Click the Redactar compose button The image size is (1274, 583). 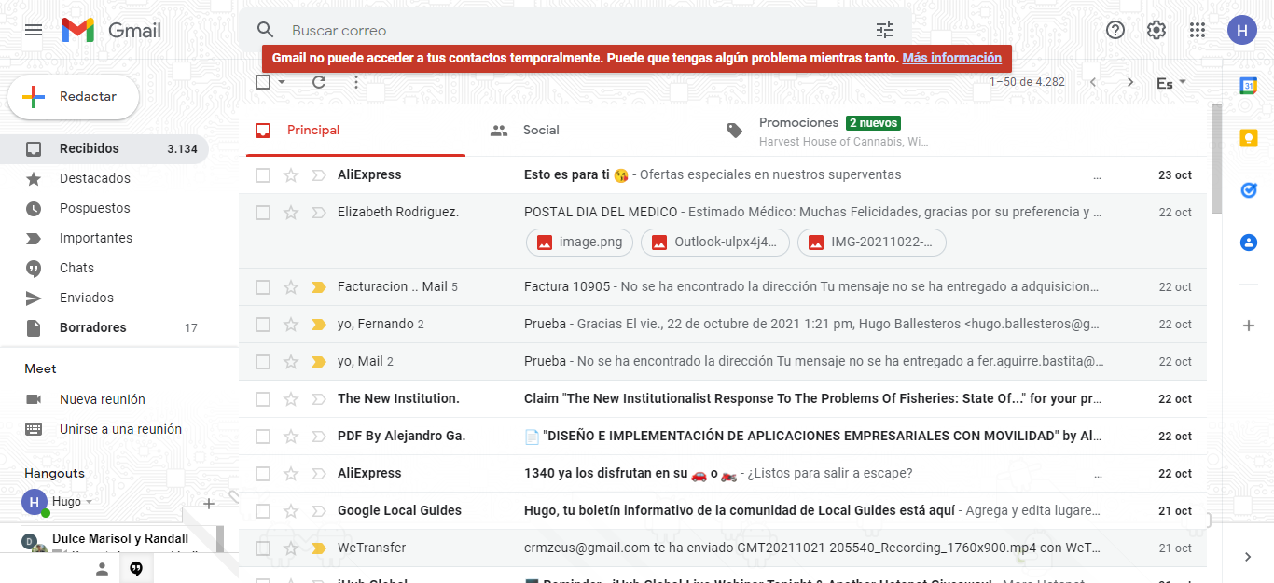tap(74, 97)
